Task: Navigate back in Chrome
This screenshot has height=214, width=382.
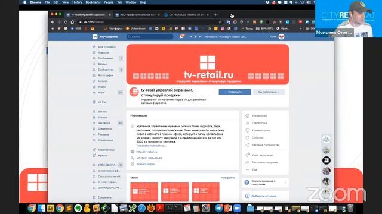Action: tap(53, 22)
